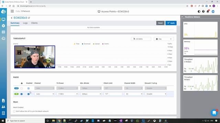Open the 2.4G Channel dropdown
The height and width of the screenshot is (123, 220).
(x=44, y=88)
